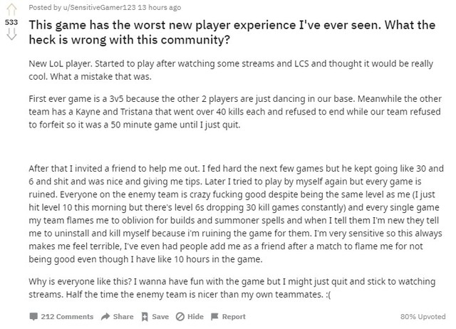Downvote the post with the down arrow
Viewport: 456px width, 329px height.
(11, 35)
